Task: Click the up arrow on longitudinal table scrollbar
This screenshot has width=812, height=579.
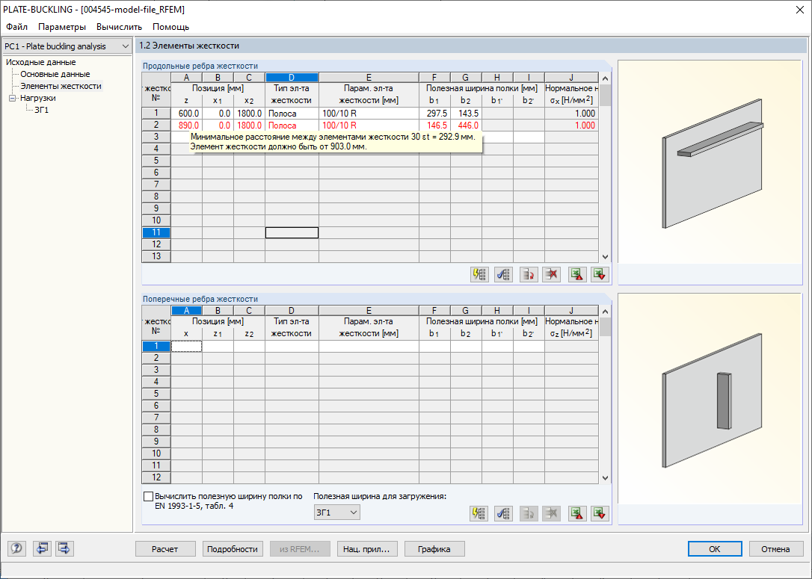Action: click(605, 78)
